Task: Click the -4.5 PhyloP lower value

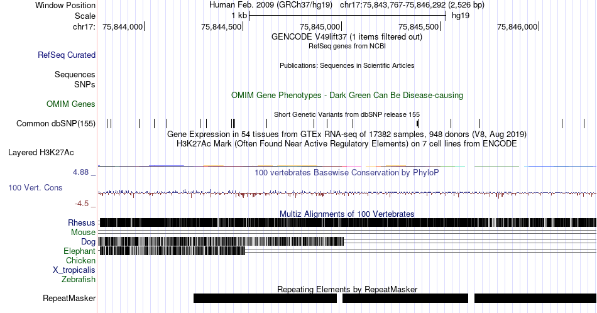Action: pyautogui.click(x=82, y=204)
